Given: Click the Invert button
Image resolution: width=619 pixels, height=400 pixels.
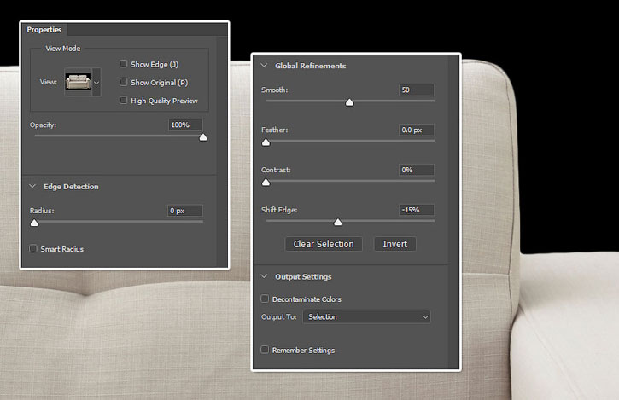Looking at the screenshot, I should (x=394, y=244).
